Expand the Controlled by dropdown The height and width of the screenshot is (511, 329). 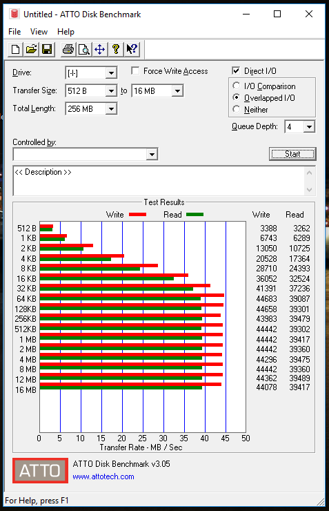tap(152, 155)
